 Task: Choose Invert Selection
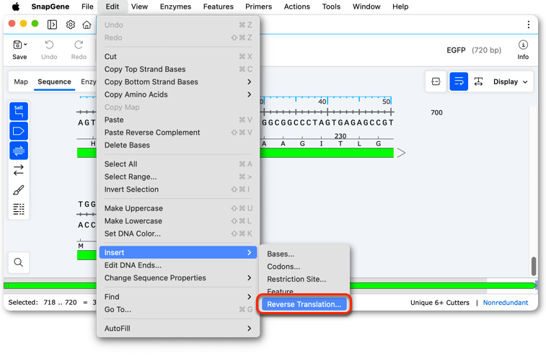coord(178,190)
